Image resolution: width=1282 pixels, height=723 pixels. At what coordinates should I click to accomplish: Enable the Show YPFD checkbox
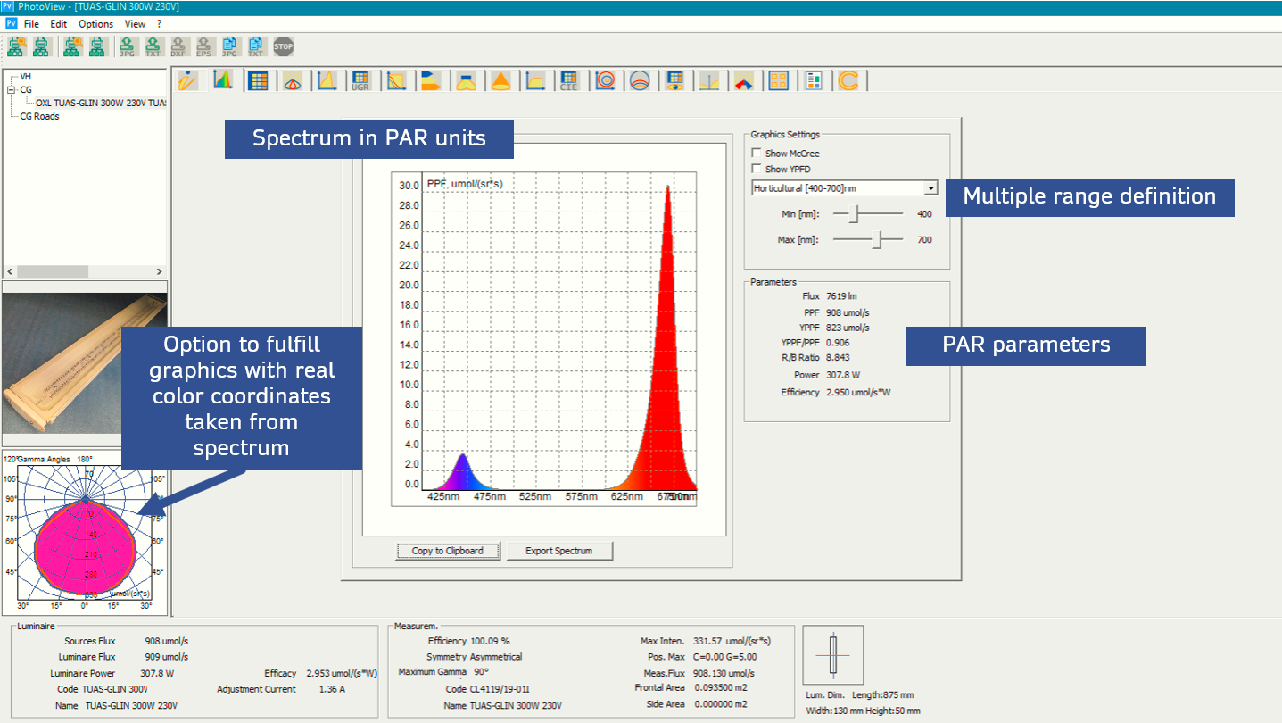click(757, 169)
